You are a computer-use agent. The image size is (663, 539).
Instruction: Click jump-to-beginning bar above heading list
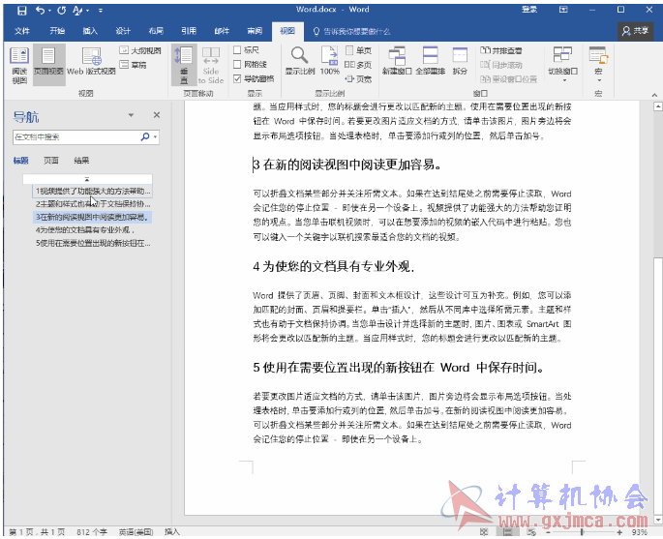(x=87, y=179)
